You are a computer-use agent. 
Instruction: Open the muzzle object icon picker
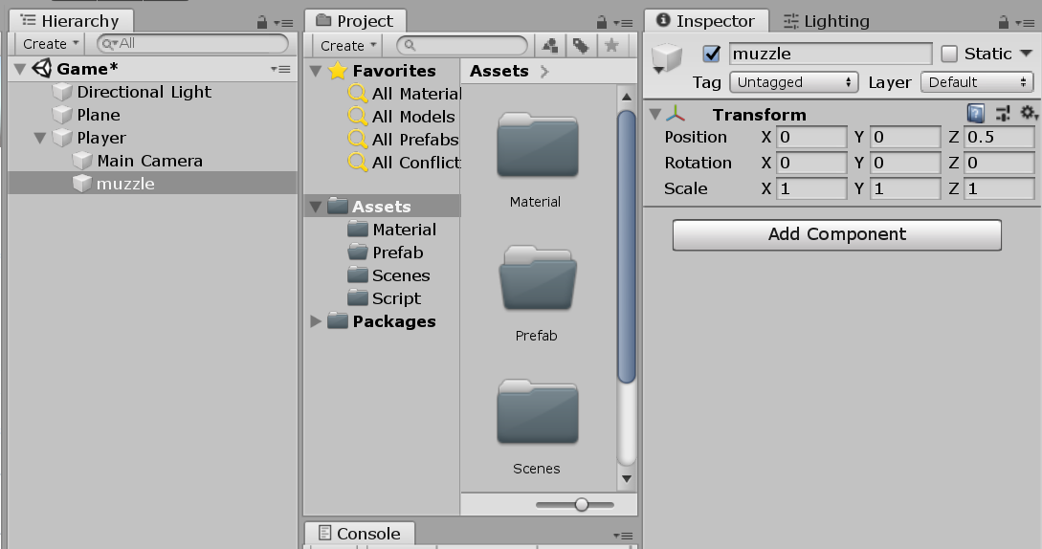click(667, 58)
